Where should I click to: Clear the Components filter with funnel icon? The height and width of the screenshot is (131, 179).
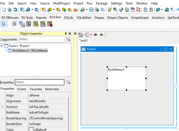click(x=68, y=40)
